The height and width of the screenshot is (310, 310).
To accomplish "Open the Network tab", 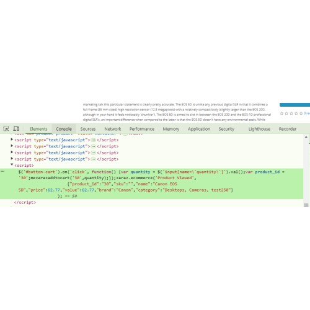I will click(x=113, y=129).
